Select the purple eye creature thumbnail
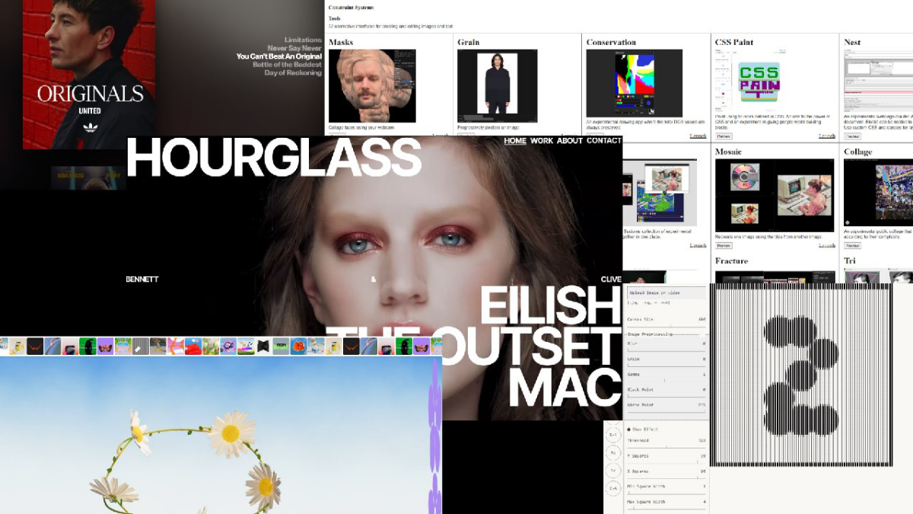Viewport: 913px width, 514px height. click(x=228, y=346)
